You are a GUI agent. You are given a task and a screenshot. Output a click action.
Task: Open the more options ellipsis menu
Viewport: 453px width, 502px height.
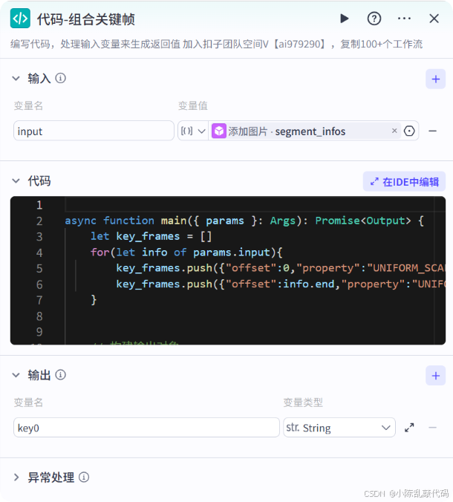click(x=404, y=19)
